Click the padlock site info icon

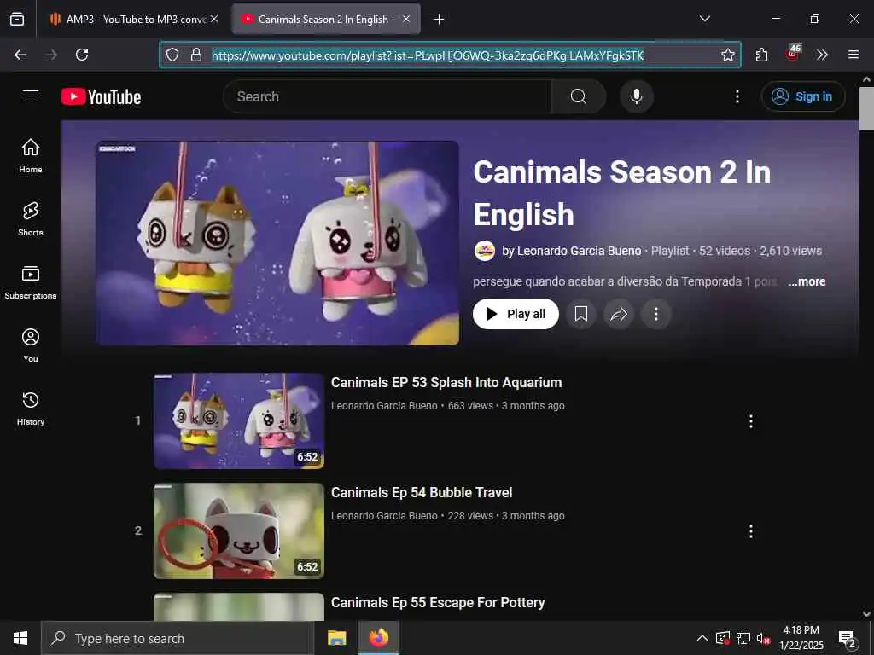coord(196,55)
